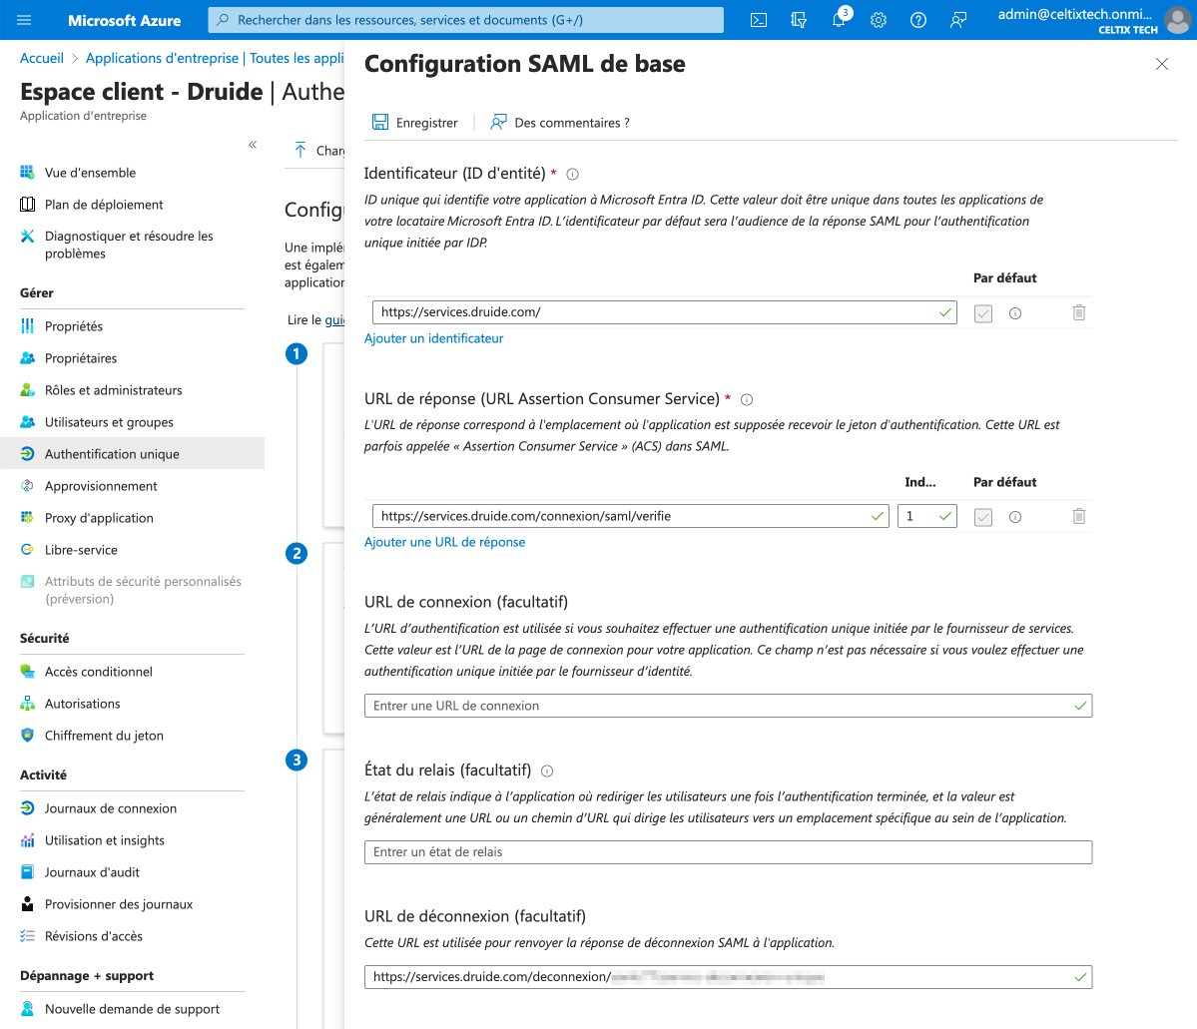This screenshot has width=1197, height=1029.
Task: Delete the services.druide.com identifier with trash icon
Action: click(1078, 312)
